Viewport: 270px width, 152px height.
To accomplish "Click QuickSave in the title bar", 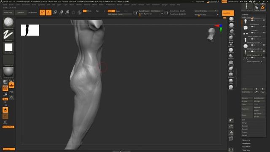I will (200, 2).
